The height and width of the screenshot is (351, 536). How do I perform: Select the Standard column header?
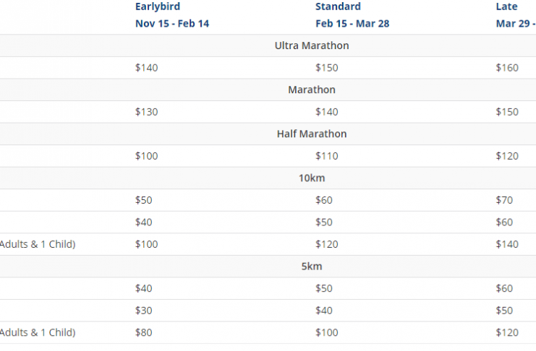(338, 6)
